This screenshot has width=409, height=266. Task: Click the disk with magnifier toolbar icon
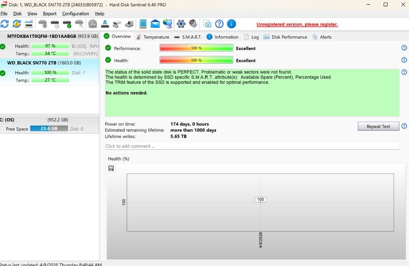pyautogui.click(x=79, y=24)
